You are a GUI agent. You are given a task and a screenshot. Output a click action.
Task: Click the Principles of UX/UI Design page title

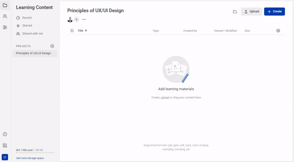point(95,10)
